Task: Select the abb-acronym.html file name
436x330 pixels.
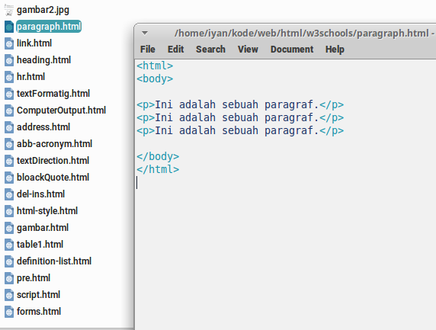Action: [x=54, y=144]
